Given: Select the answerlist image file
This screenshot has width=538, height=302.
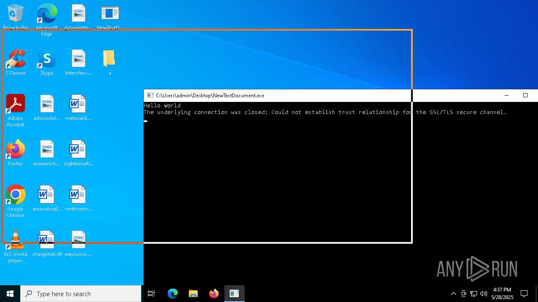Looking at the screenshot, I should pos(47,153).
